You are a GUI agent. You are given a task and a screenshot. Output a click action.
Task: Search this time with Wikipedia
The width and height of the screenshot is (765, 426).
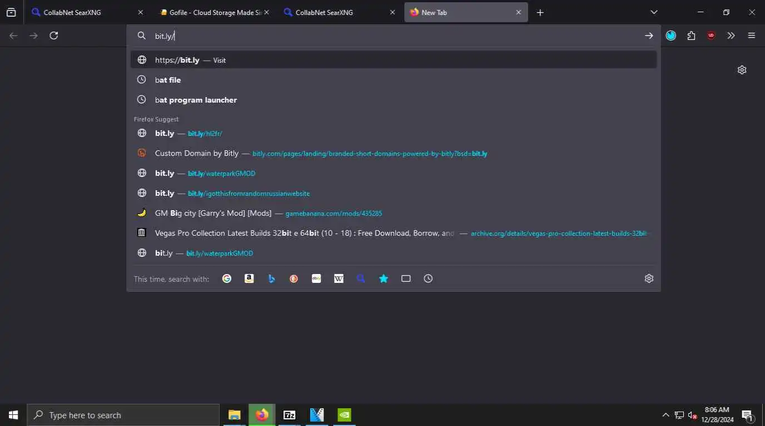(339, 278)
